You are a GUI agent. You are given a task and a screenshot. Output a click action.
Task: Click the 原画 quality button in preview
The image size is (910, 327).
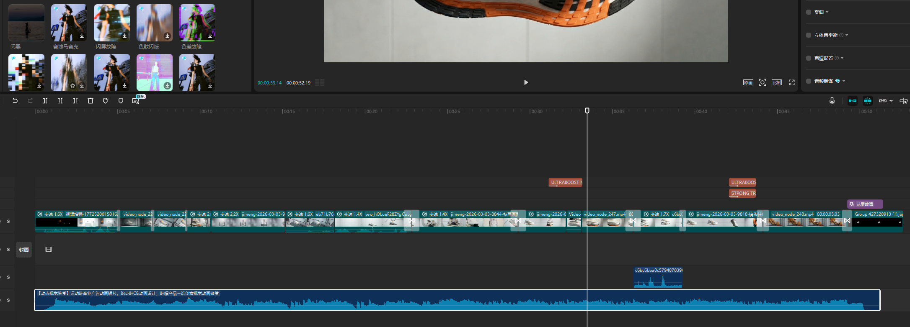point(748,82)
